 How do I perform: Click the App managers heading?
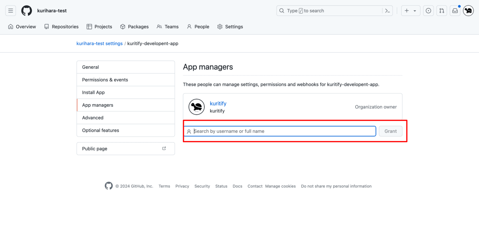208,67
